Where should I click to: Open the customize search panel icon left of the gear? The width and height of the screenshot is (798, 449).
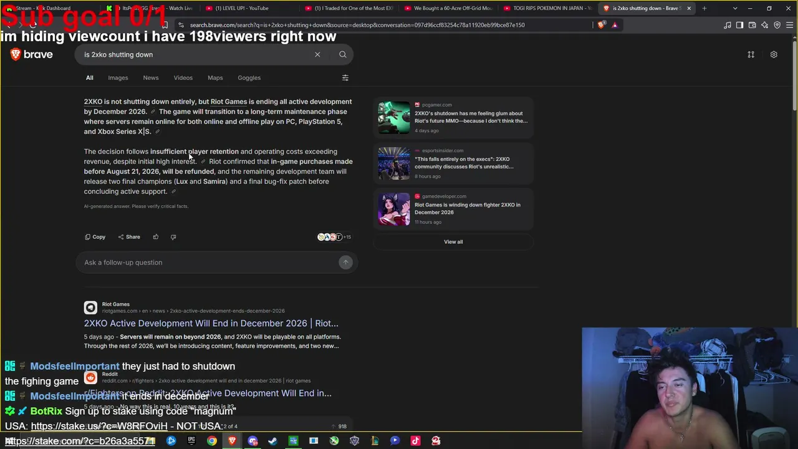tap(751, 54)
